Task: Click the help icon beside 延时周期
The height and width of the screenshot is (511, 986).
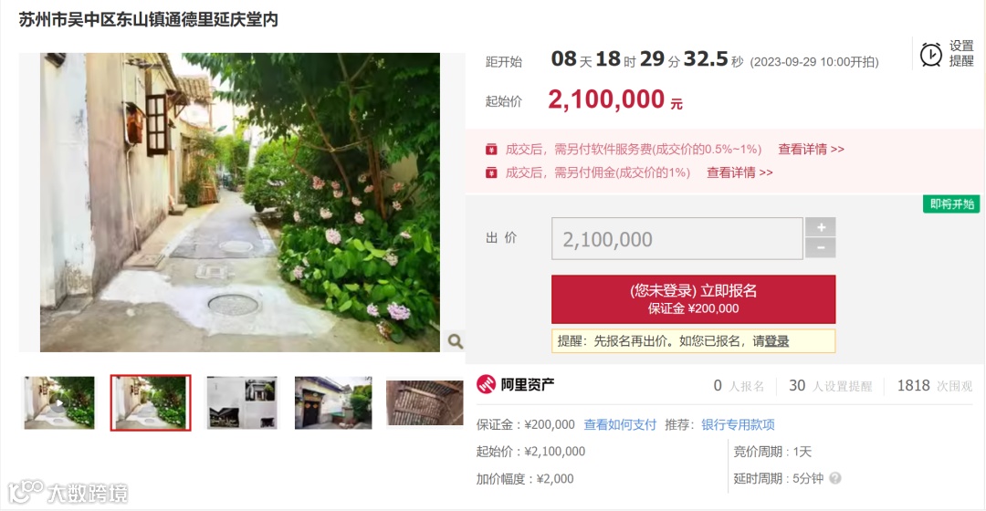Action: click(835, 478)
